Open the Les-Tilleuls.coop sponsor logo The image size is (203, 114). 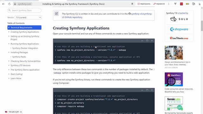(x=179, y=38)
